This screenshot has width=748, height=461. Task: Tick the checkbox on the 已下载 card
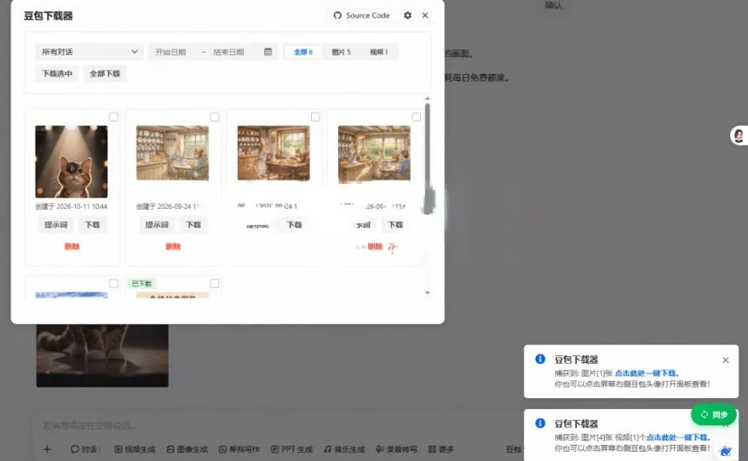click(x=215, y=284)
